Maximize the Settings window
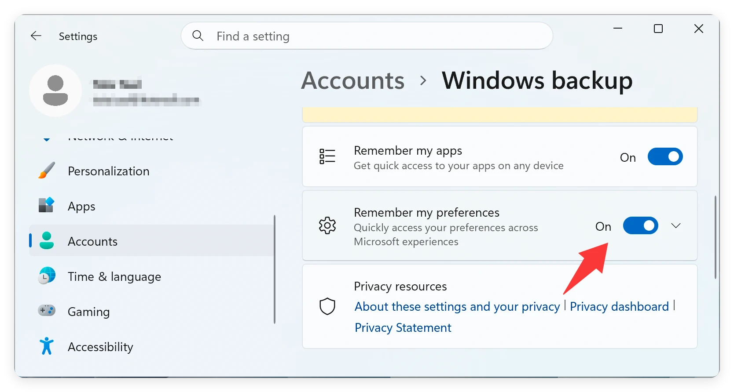734x392 pixels. coord(658,29)
